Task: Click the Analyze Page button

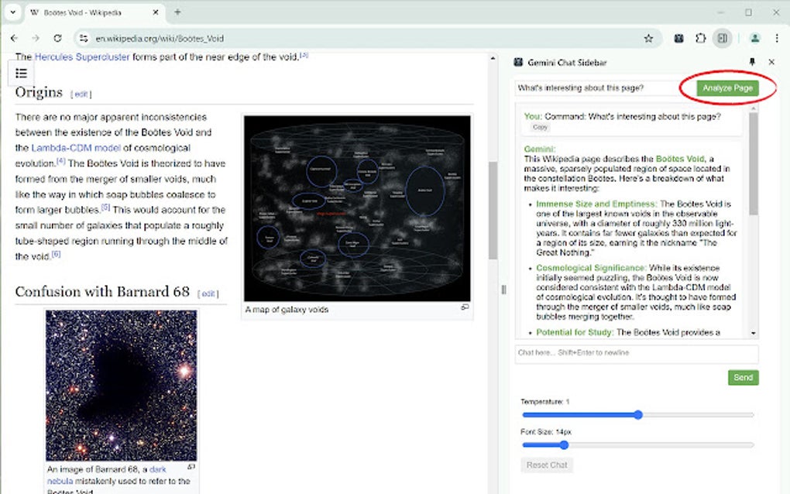Action: click(726, 87)
